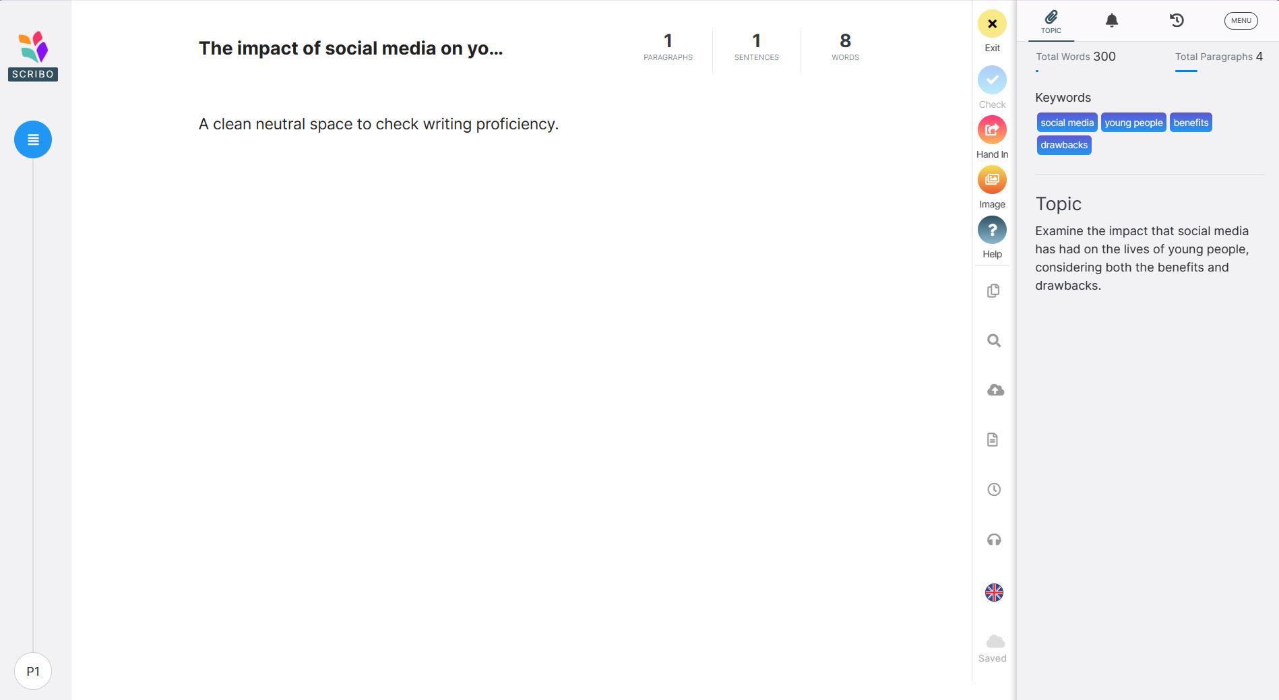Viewport: 1279px width, 700px height.
Task: Open the history revisions tab
Action: pos(1177,21)
